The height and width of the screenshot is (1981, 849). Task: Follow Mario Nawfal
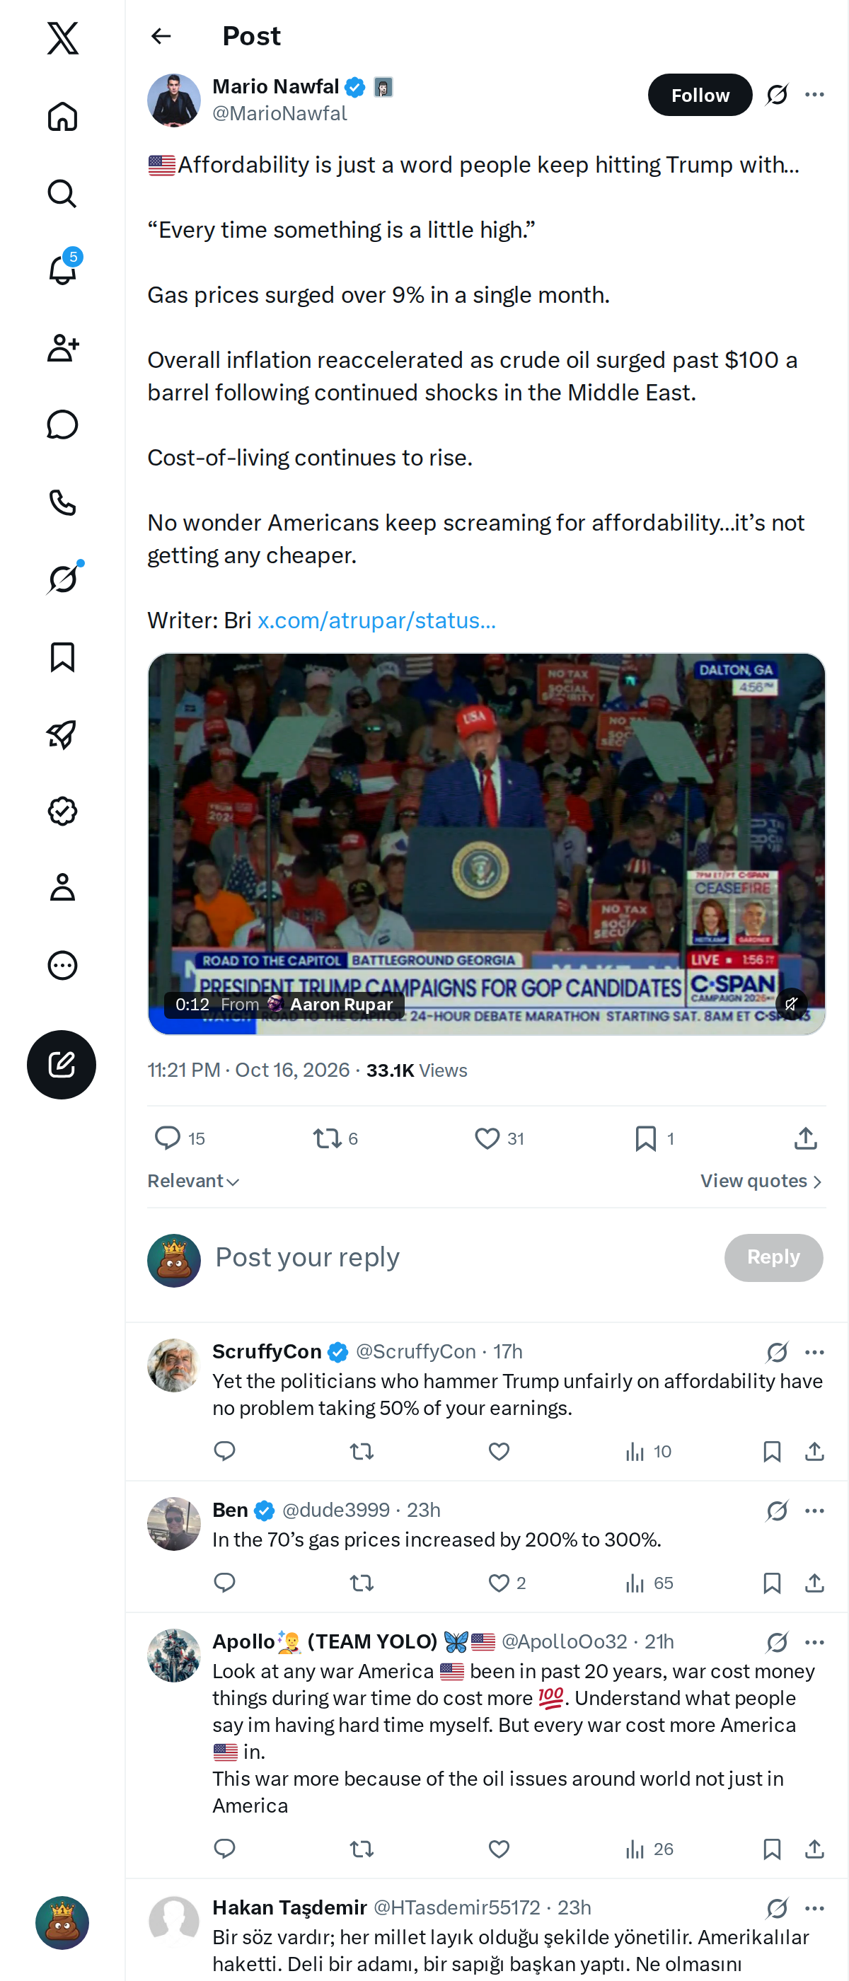coord(700,95)
